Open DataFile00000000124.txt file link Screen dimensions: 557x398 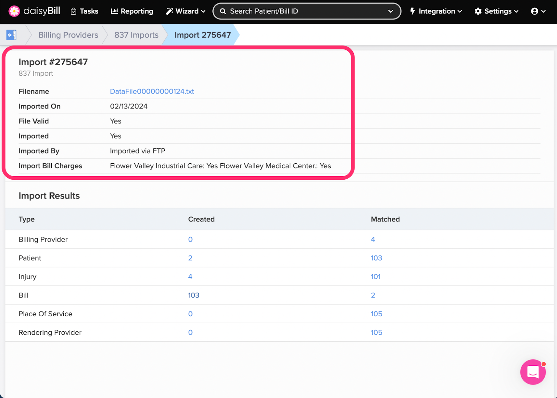152,91
